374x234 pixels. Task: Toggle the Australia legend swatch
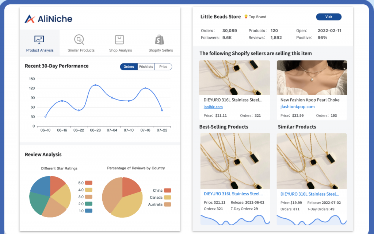click(167, 204)
